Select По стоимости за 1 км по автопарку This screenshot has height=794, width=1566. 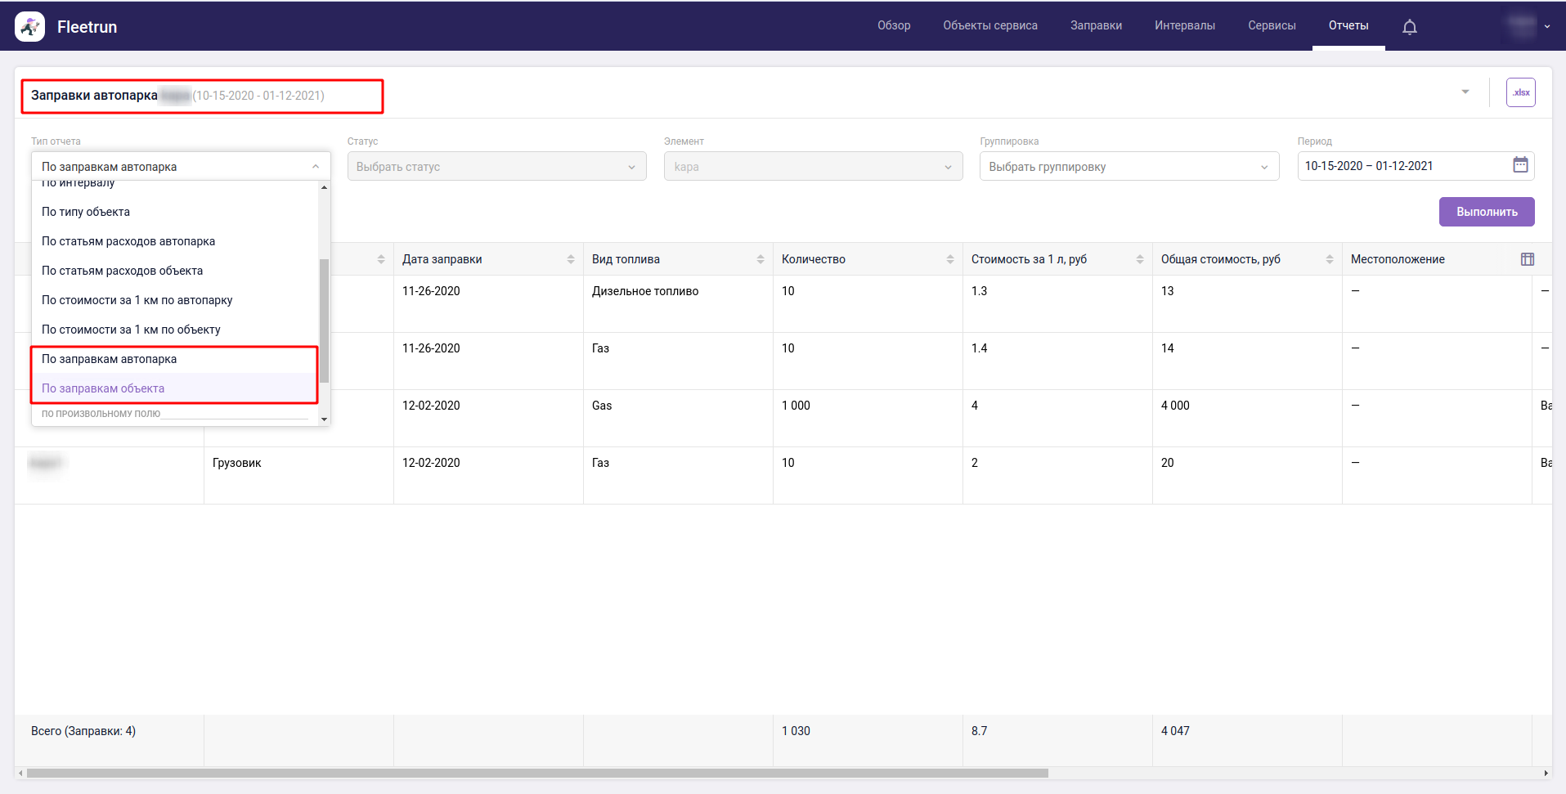[137, 300]
